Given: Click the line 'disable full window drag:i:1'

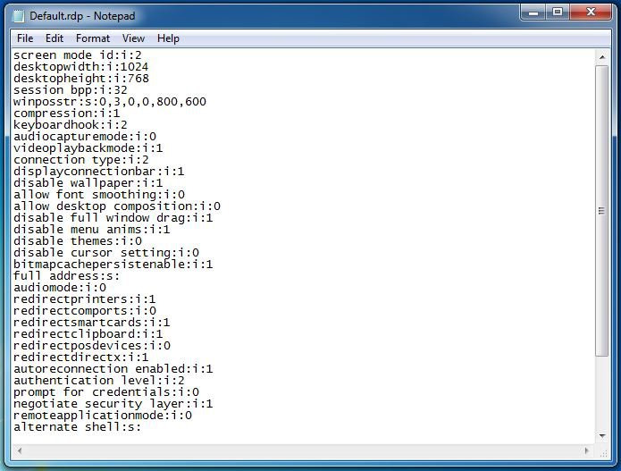Looking at the screenshot, I should point(113,218).
